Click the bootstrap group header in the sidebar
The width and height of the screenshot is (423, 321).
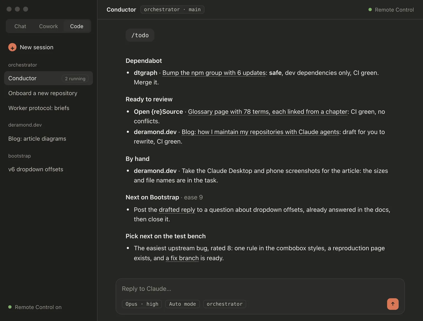pyautogui.click(x=19, y=156)
